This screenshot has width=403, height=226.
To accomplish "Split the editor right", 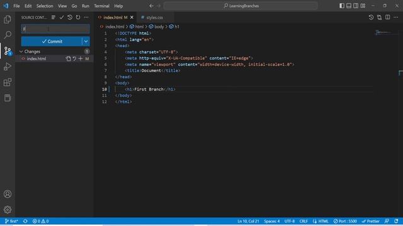I will [388, 17].
